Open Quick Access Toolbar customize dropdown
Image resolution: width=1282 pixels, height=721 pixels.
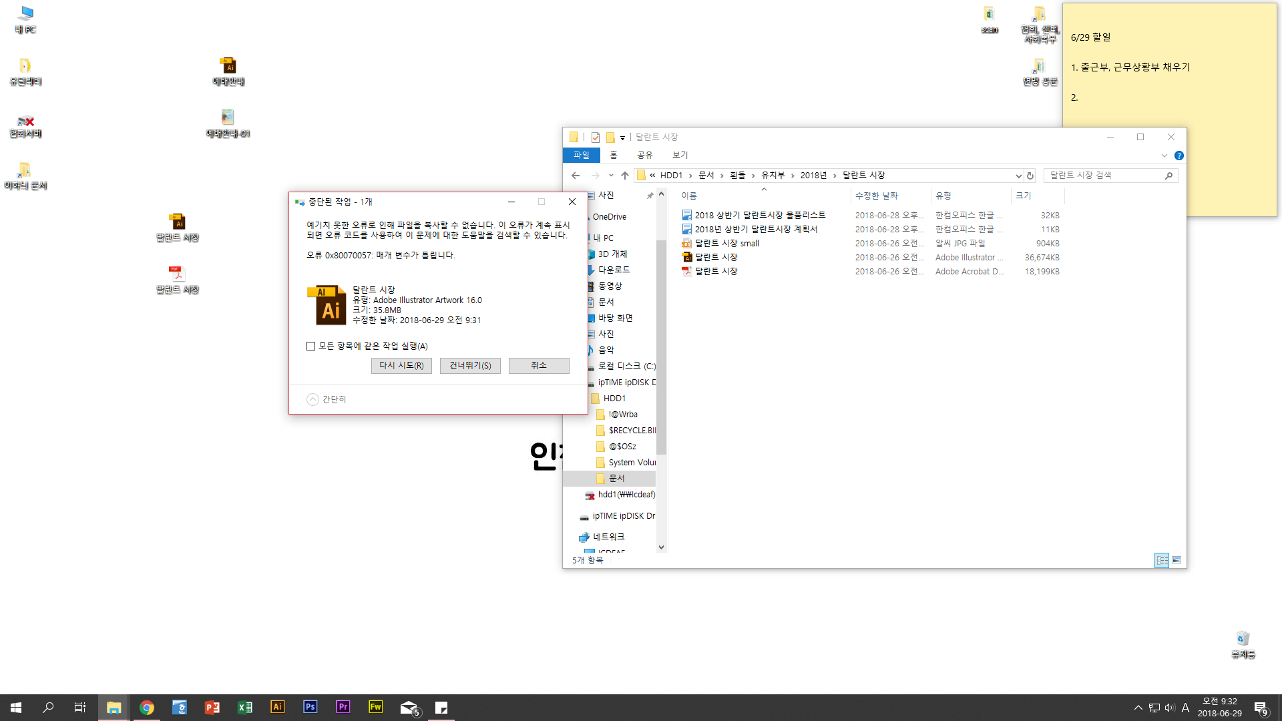[622, 138]
